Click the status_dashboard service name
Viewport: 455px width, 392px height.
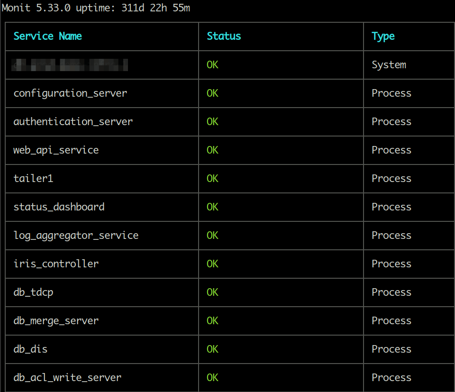pyautogui.click(x=59, y=207)
